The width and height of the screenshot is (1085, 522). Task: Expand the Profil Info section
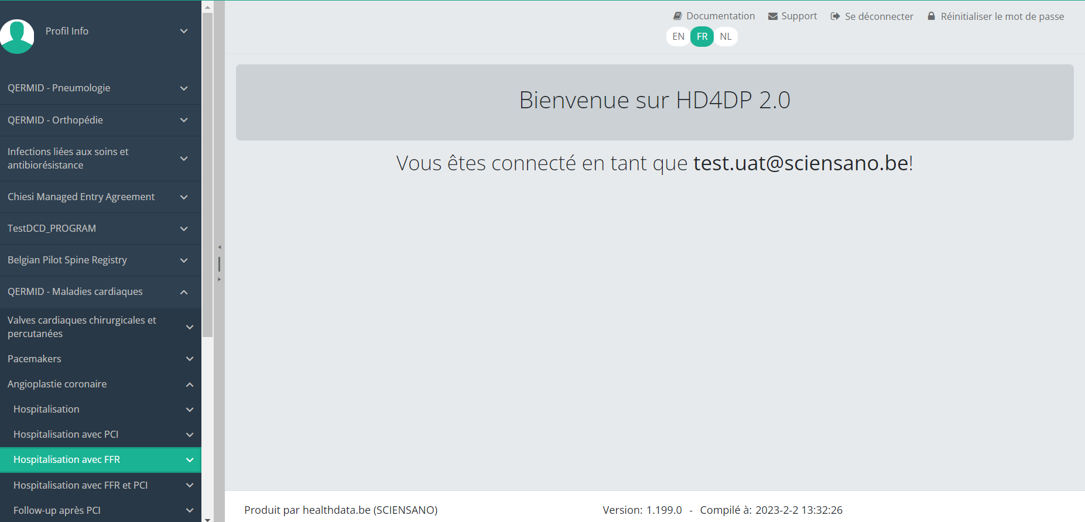[183, 31]
